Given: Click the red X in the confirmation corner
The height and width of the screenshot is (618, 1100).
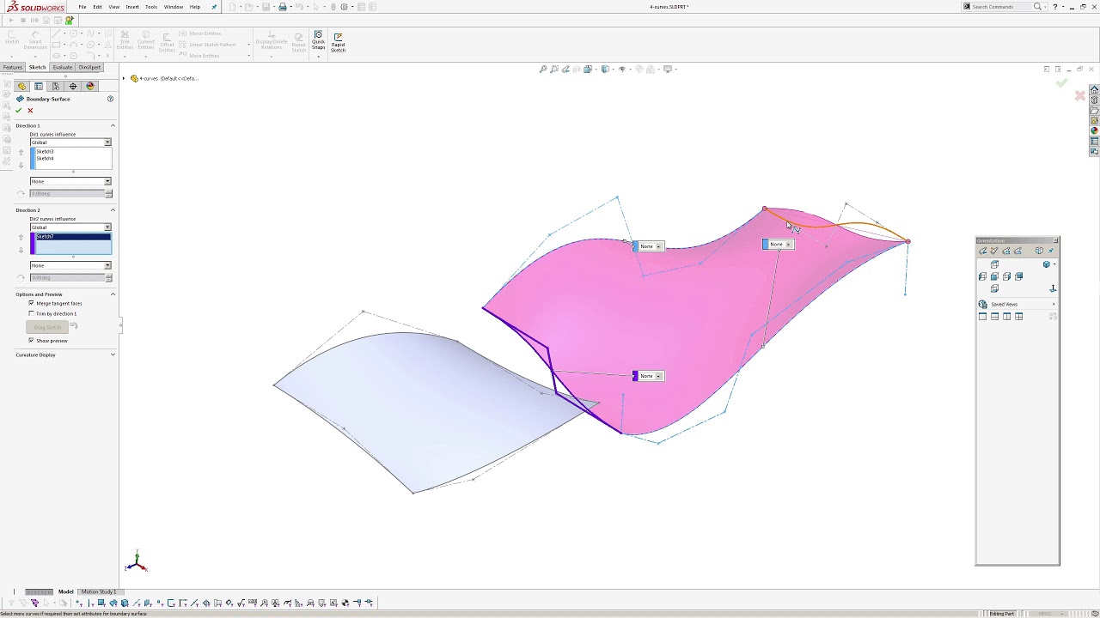Looking at the screenshot, I should tap(1080, 96).
